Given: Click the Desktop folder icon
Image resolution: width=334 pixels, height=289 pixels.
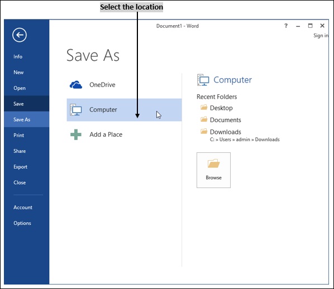Looking at the screenshot, I should click(204, 107).
